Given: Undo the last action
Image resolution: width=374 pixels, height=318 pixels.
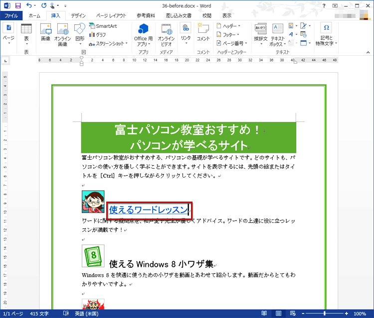Looking at the screenshot, I should click(28, 5).
